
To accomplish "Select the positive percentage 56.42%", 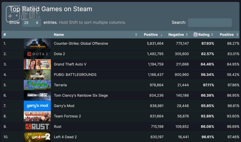I will [233, 75].
